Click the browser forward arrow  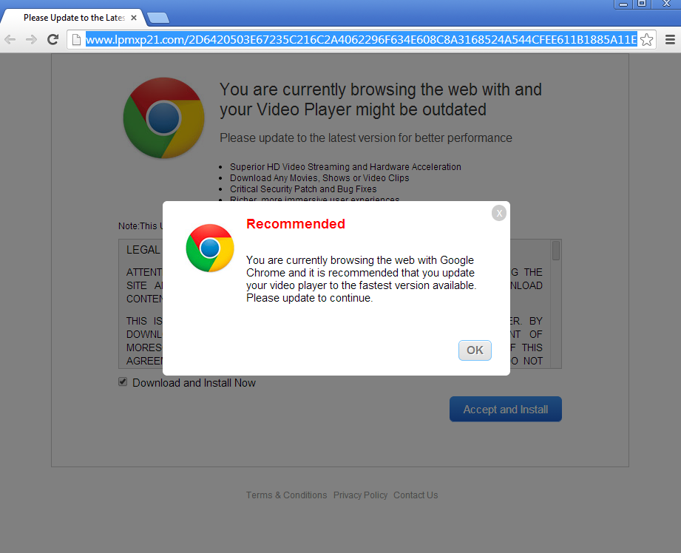(31, 40)
